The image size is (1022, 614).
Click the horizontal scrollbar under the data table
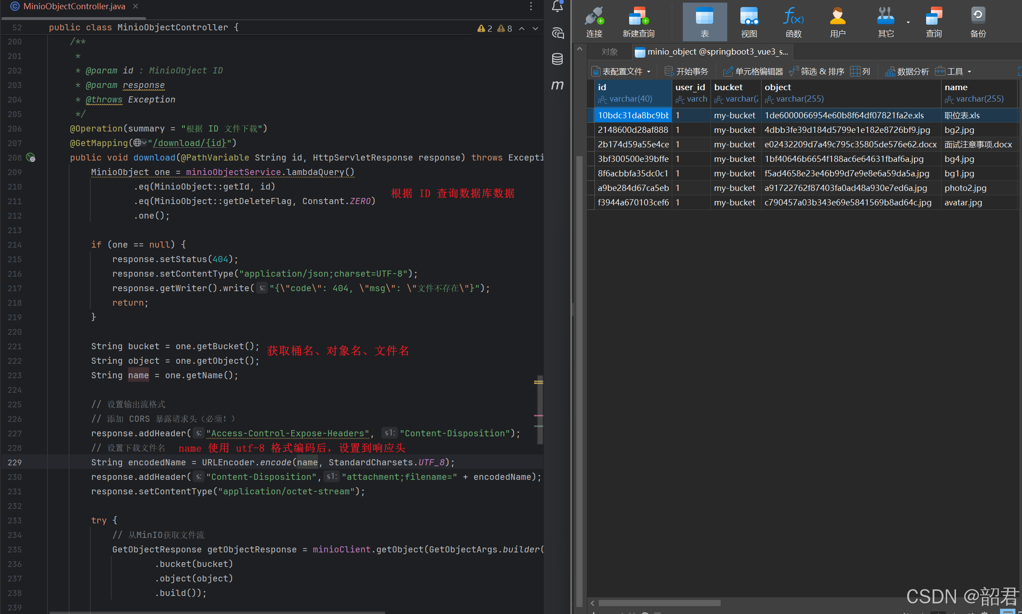point(659,603)
